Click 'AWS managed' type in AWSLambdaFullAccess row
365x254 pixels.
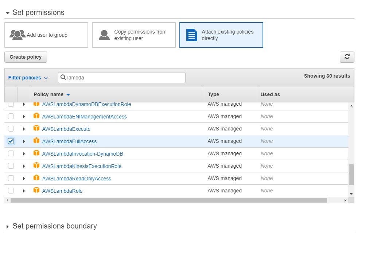224,141
